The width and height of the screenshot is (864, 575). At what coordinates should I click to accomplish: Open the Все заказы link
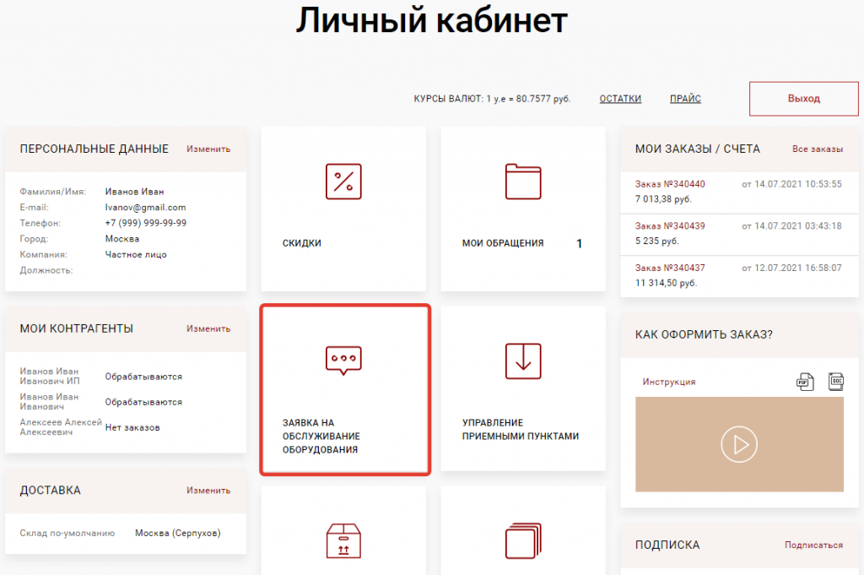pos(817,149)
